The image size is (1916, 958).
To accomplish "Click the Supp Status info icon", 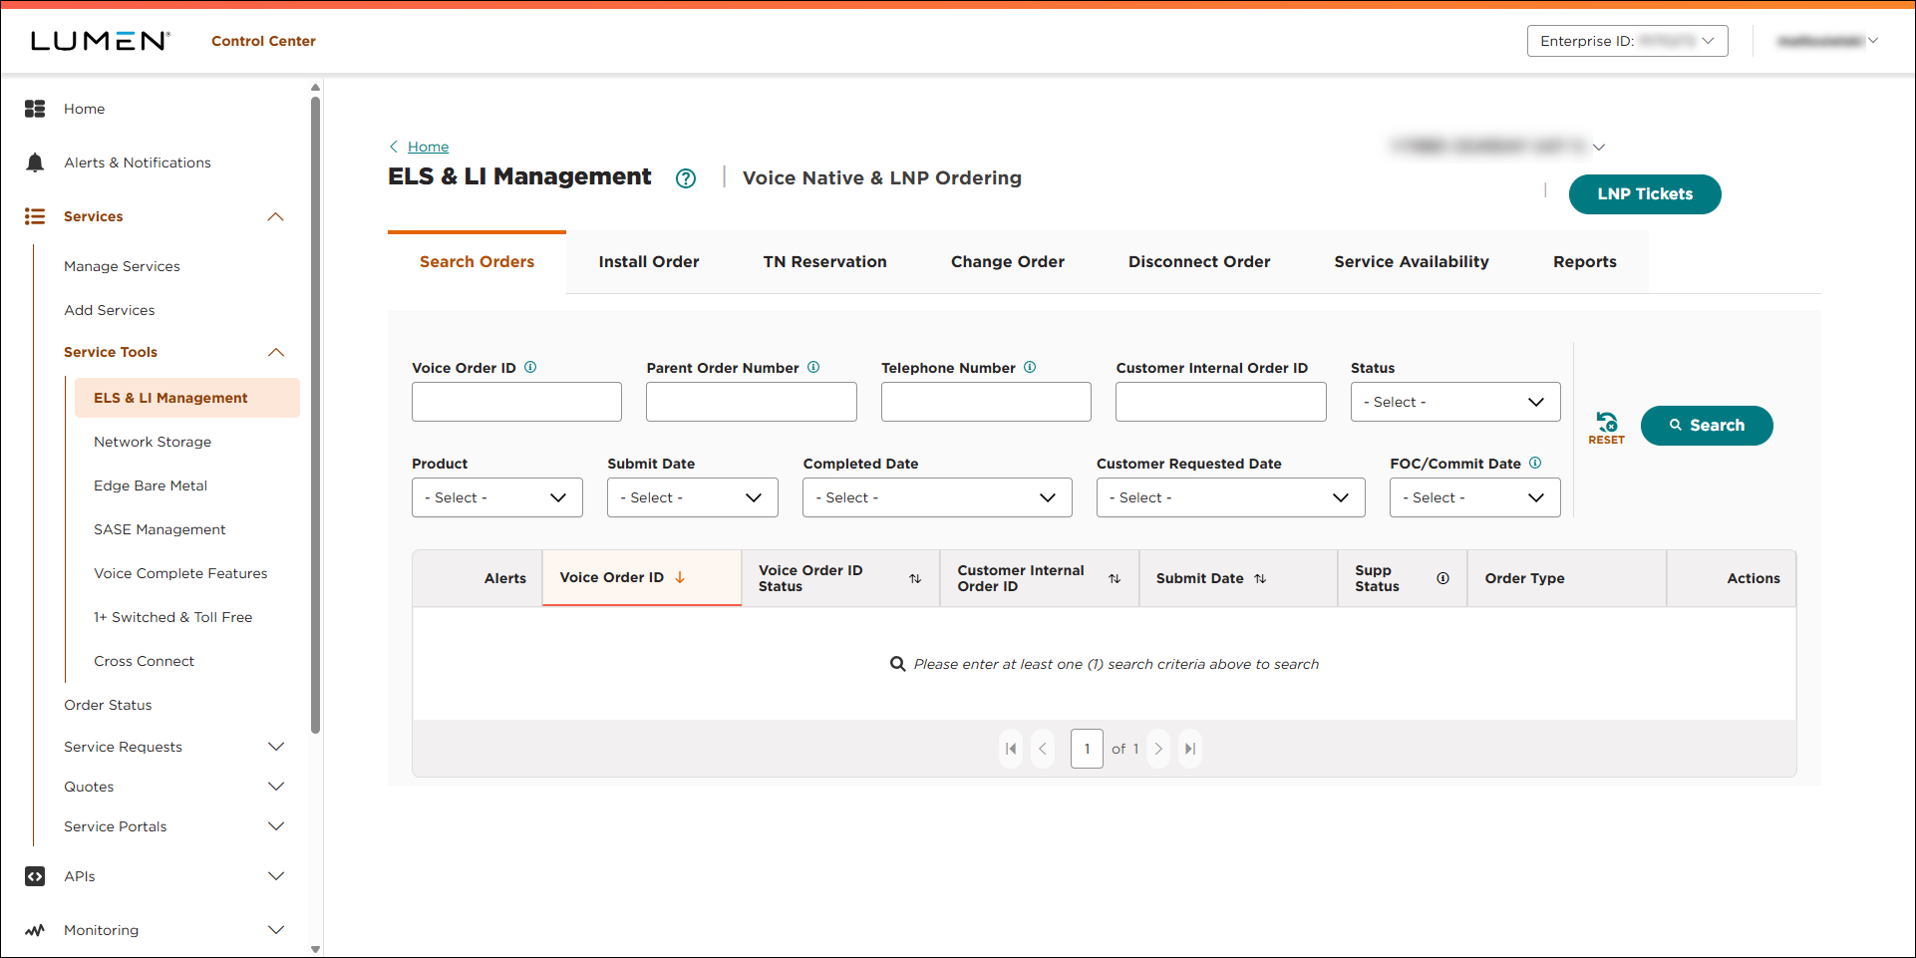I will click(x=1442, y=578).
